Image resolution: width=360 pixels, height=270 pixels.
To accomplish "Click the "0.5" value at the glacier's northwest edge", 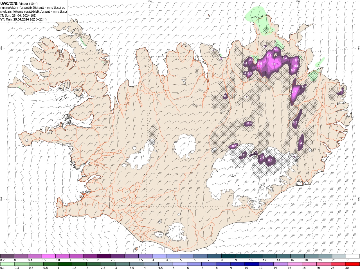I will (x=235, y=146).
